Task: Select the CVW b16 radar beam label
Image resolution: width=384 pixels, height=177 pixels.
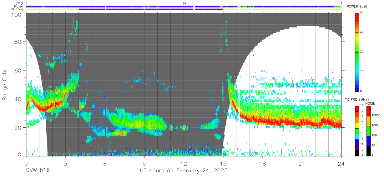Action: pos(38,170)
